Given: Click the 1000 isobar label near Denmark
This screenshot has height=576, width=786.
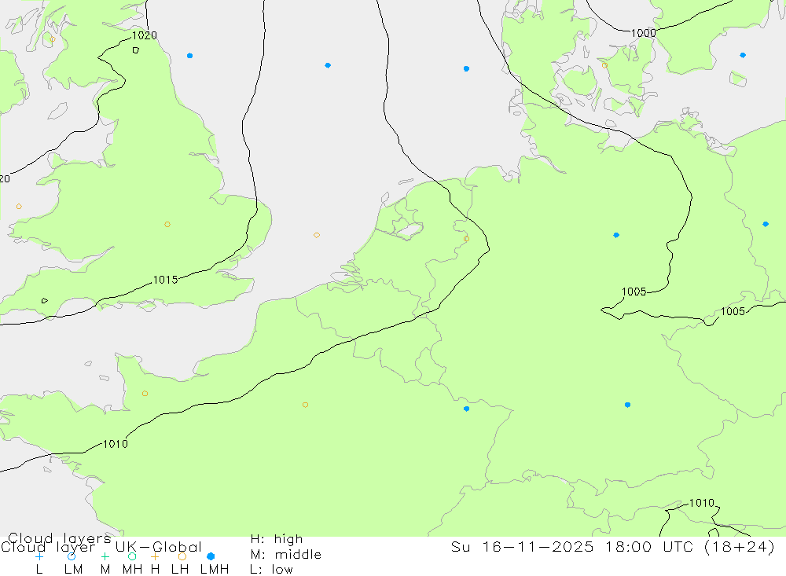Looking at the screenshot, I should pyautogui.click(x=643, y=33).
